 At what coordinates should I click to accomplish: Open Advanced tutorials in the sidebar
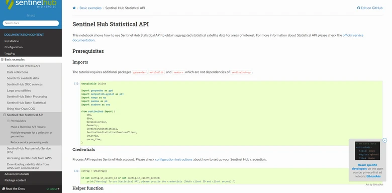(x=17, y=174)
